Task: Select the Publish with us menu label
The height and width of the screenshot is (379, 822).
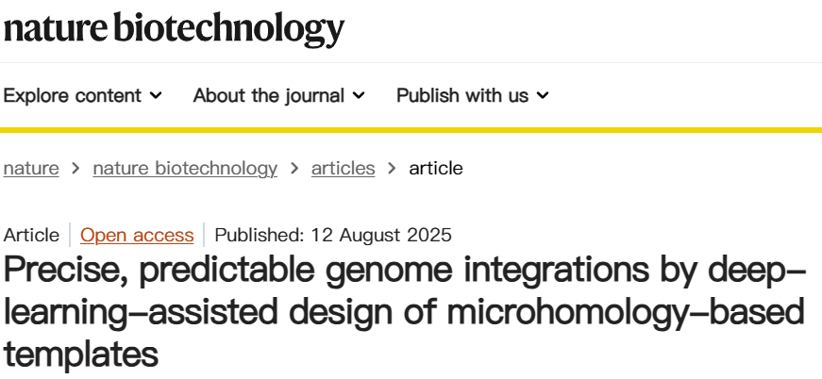Action: pyautogui.click(x=461, y=95)
